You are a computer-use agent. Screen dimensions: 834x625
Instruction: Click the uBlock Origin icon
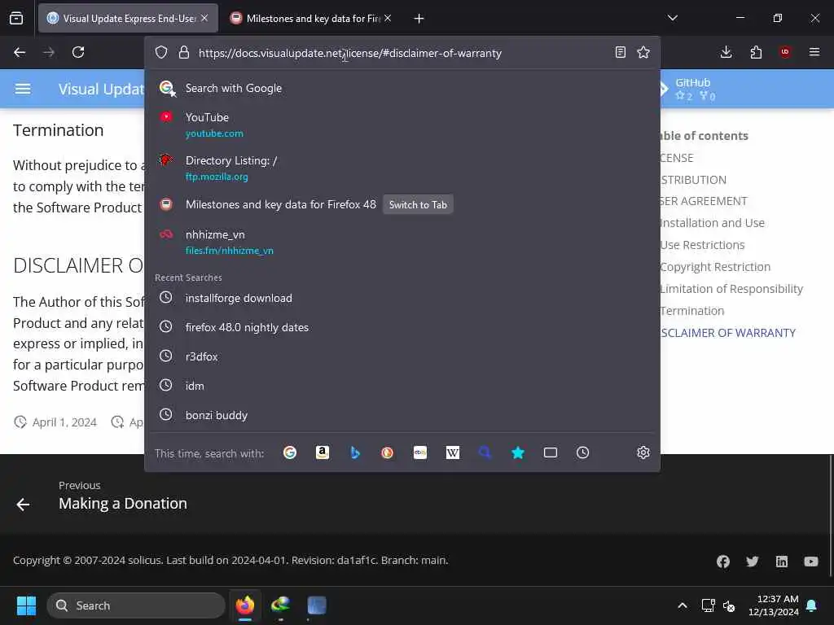coord(785,52)
